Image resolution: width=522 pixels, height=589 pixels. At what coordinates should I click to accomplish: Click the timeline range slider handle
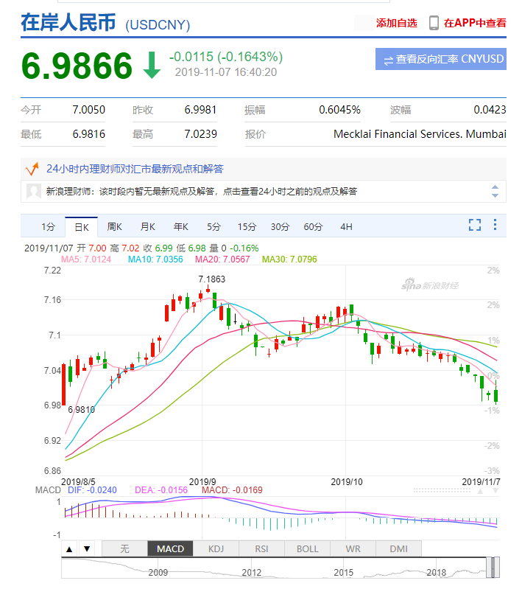(494, 566)
